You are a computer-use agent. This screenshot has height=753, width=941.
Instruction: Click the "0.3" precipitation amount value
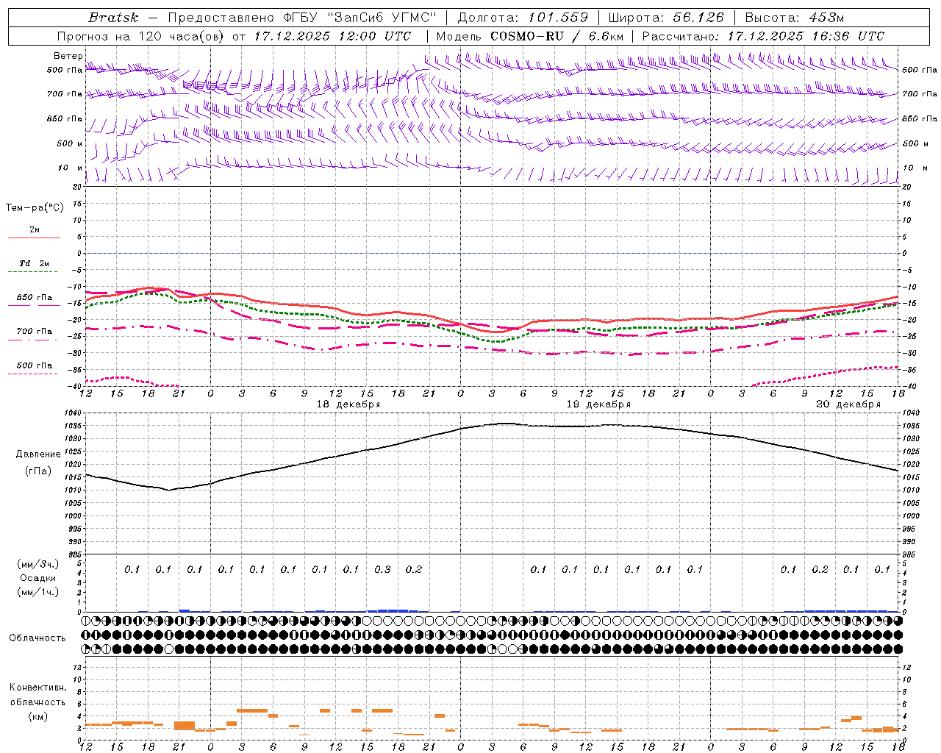[x=382, y=569]
